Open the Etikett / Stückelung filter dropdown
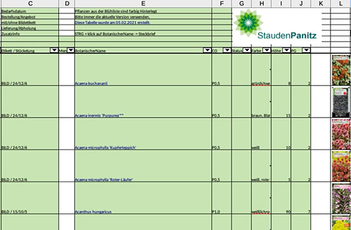The width and height of the screenshot is (351, 230). coord(54,50)
